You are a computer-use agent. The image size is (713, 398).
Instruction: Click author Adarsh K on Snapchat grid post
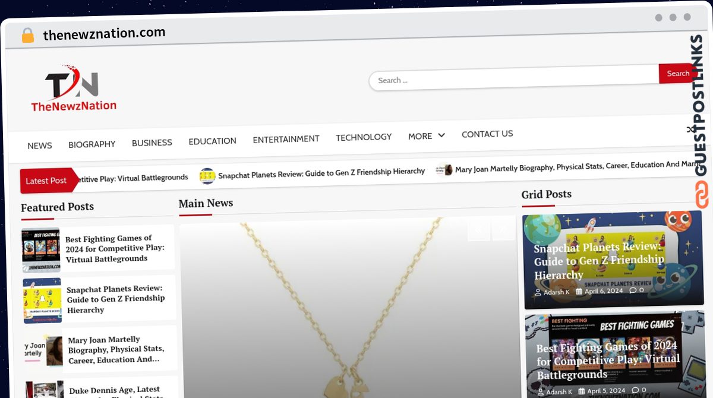tap(557, 292)
